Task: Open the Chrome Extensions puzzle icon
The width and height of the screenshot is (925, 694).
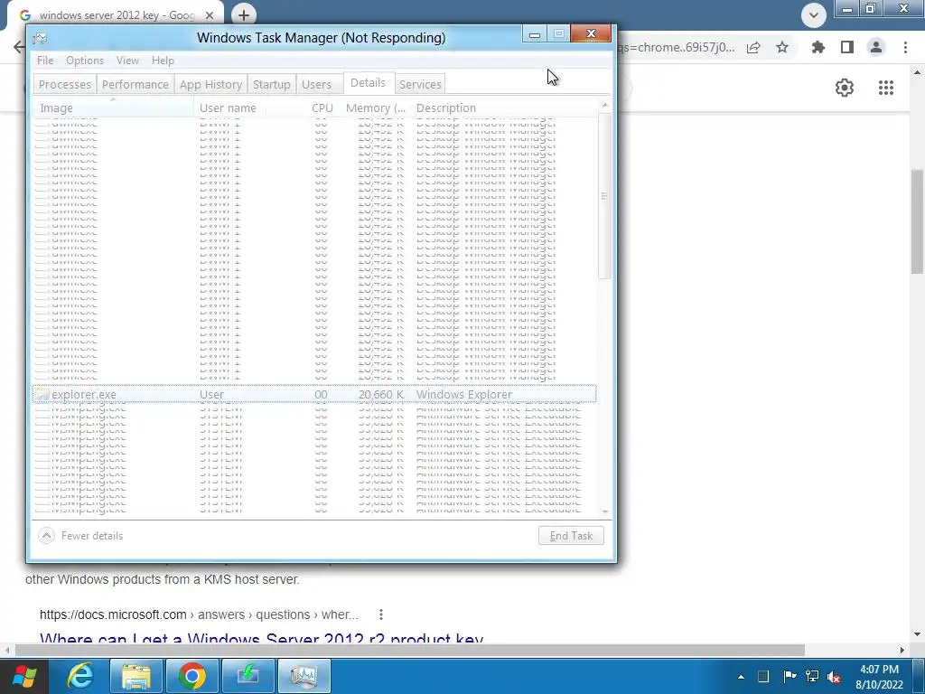Action: [818, 47]
